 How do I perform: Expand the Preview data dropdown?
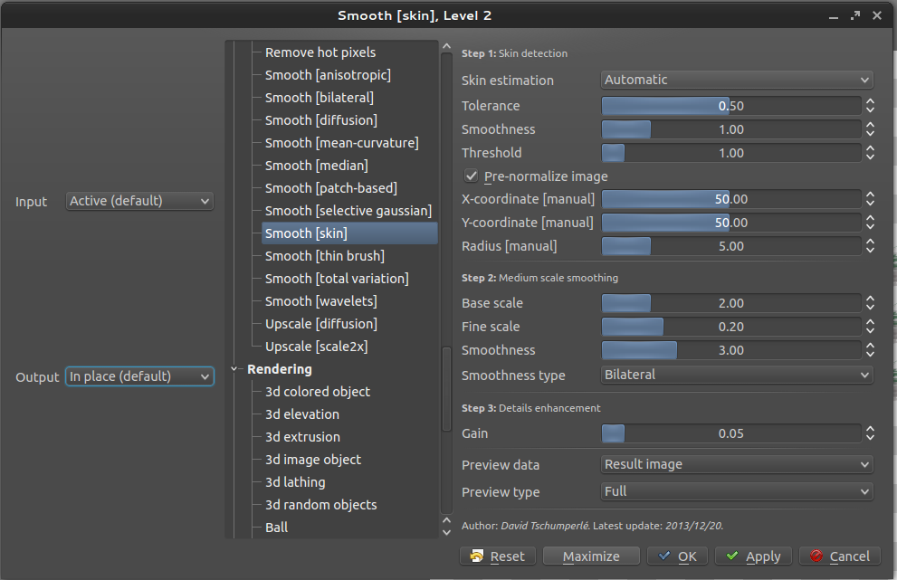click(737, 464)
